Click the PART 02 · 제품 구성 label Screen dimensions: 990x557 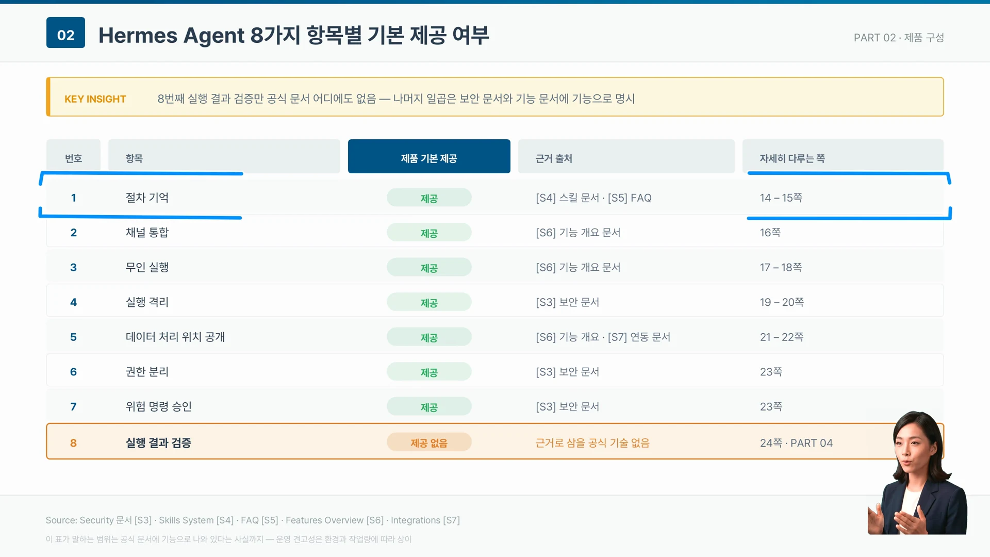click(x=899, y=38)
